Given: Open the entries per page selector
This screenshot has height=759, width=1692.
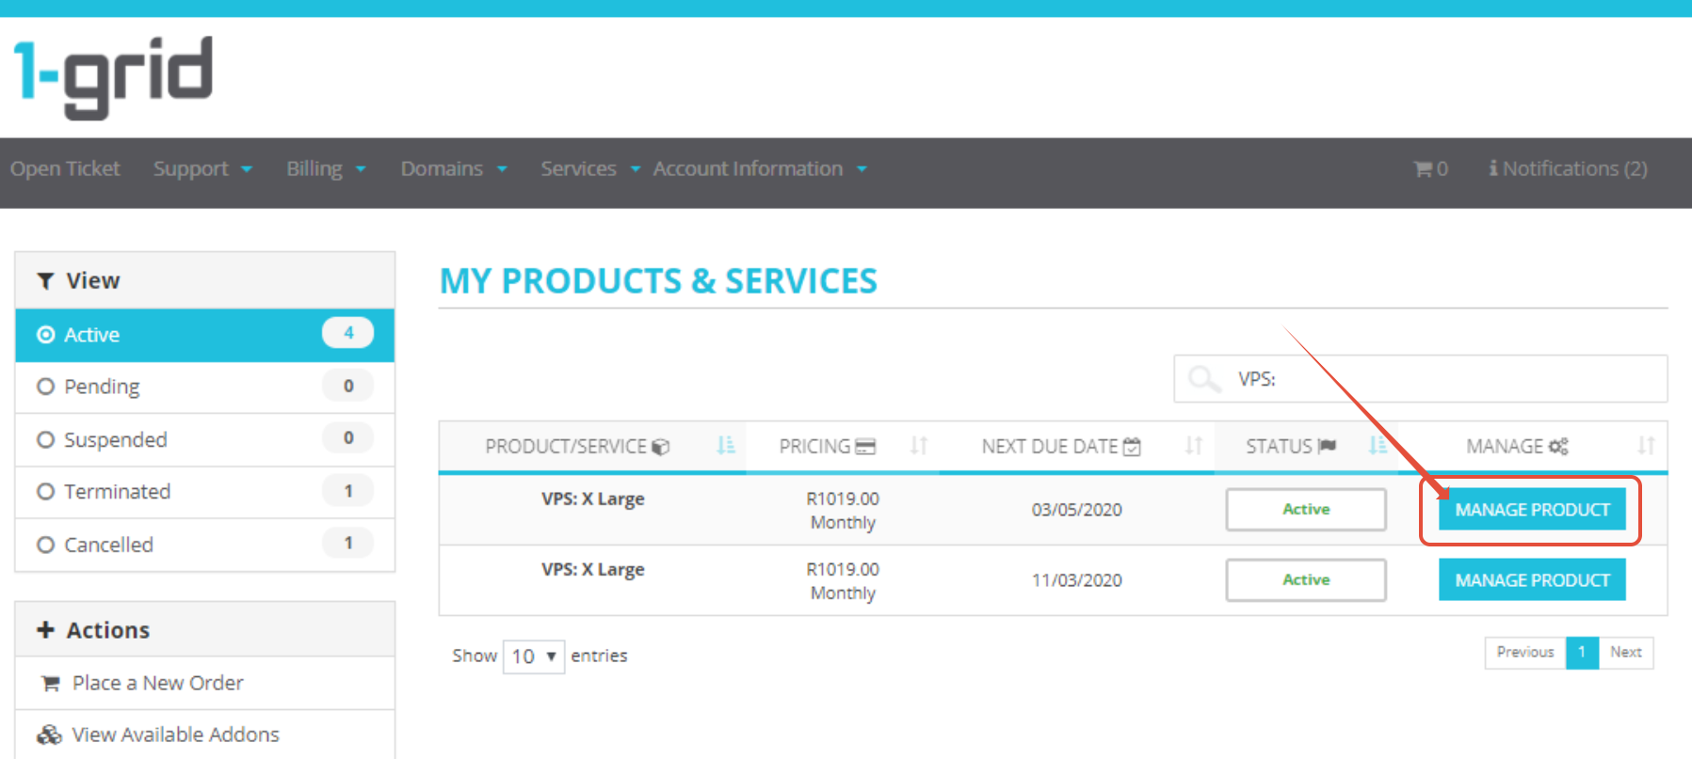Looking at the screenshot, I should (x=534, y=656).
